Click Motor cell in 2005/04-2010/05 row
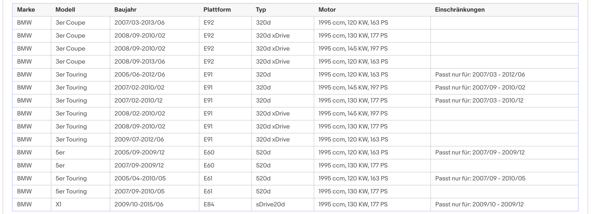Image resolution: width=591 pixels, height=214 pixels. pyautogui.click(x=372, y=179)
